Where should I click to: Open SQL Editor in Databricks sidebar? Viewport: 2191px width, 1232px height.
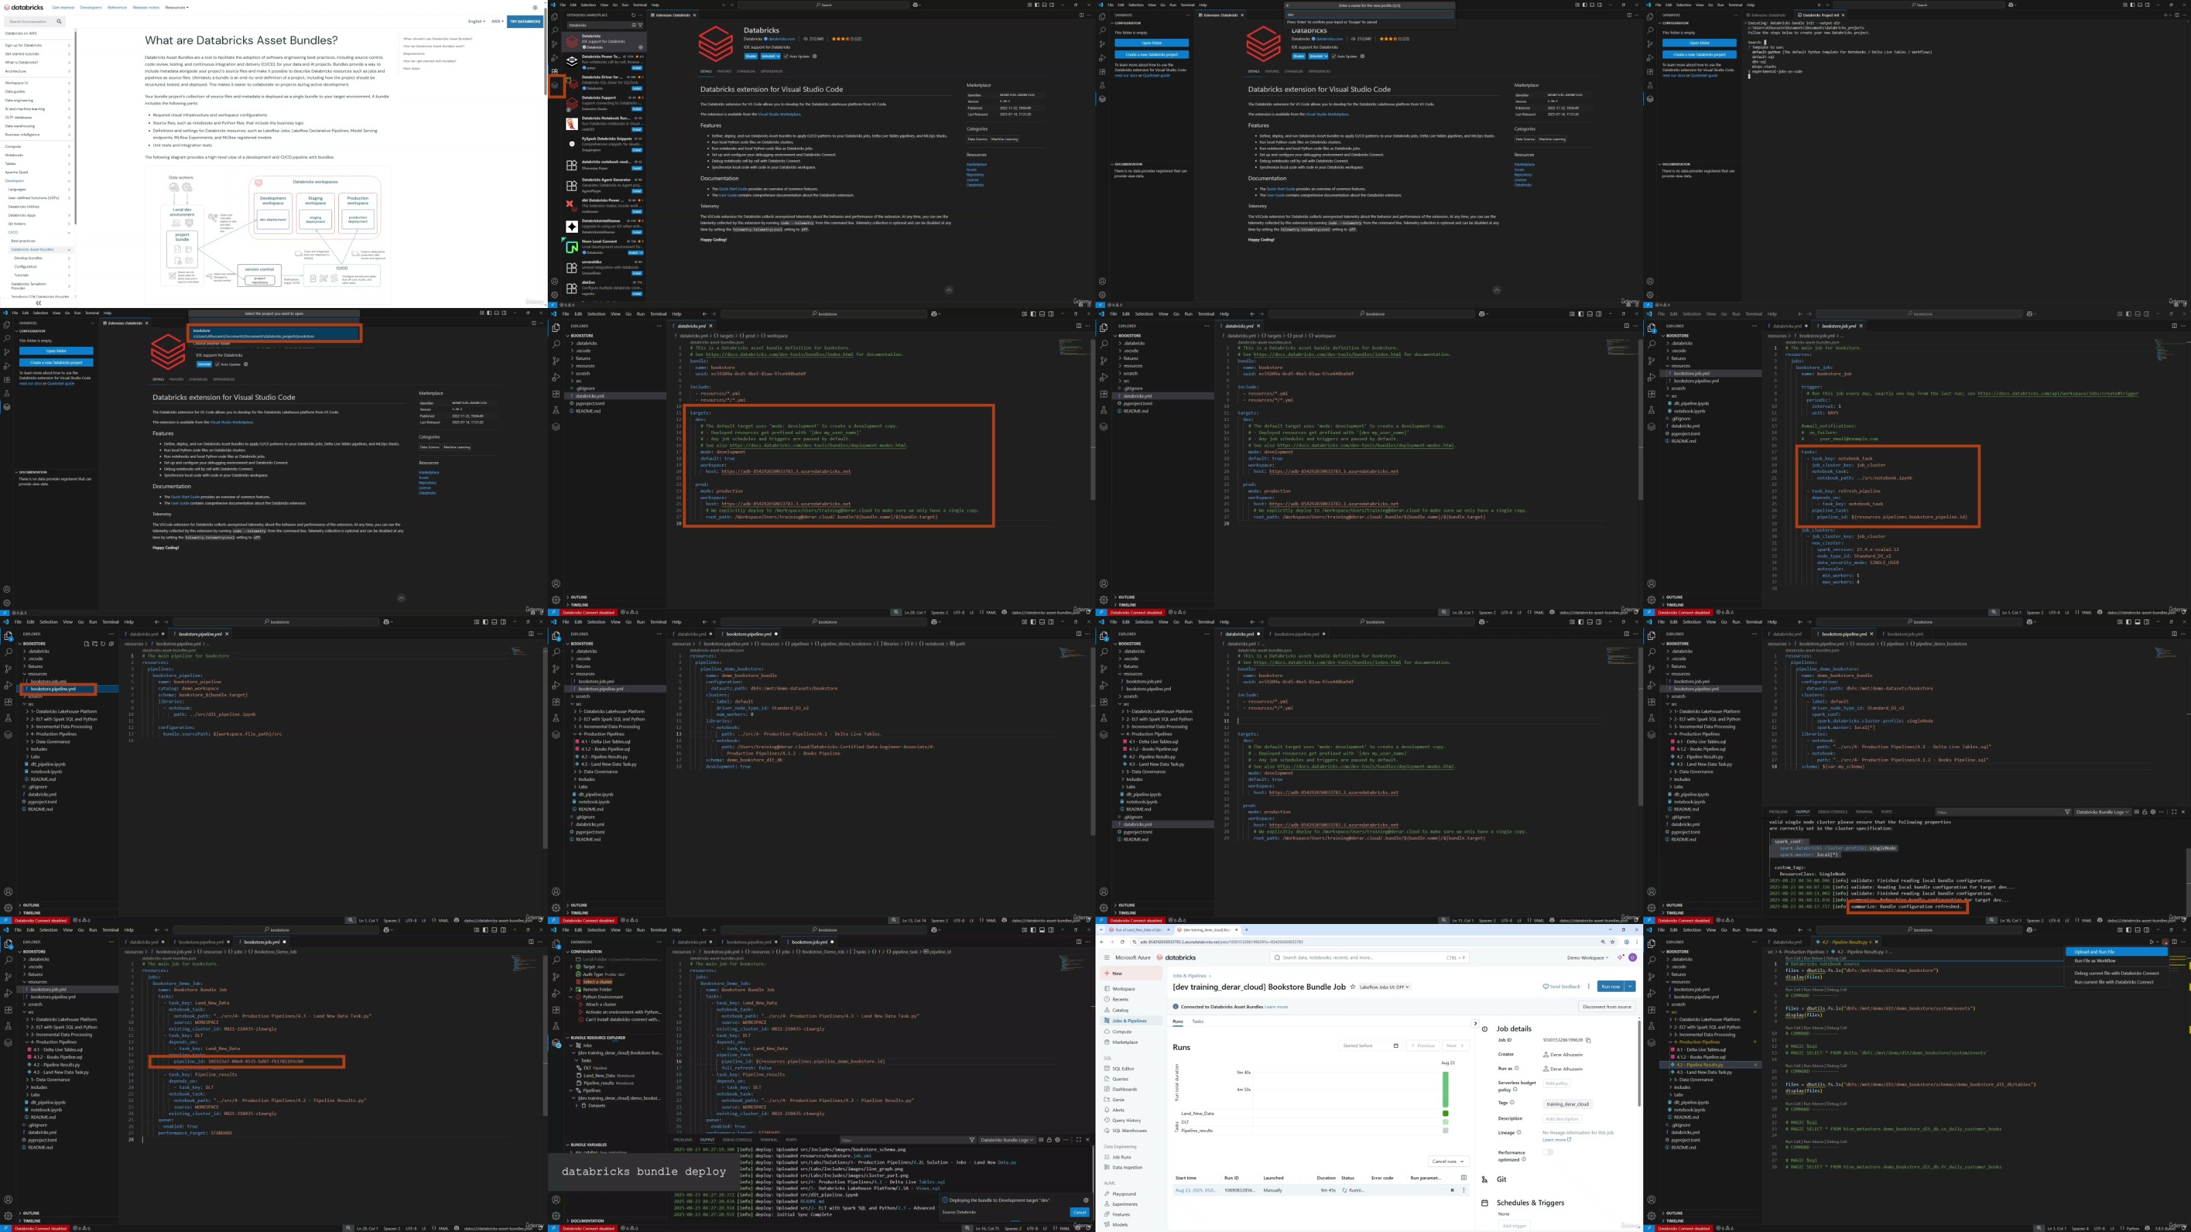(1123, 1068)
